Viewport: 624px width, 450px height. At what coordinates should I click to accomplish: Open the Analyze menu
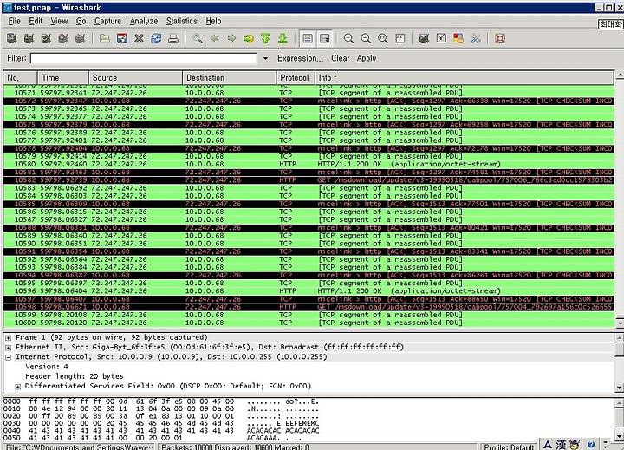pos(144,21)
